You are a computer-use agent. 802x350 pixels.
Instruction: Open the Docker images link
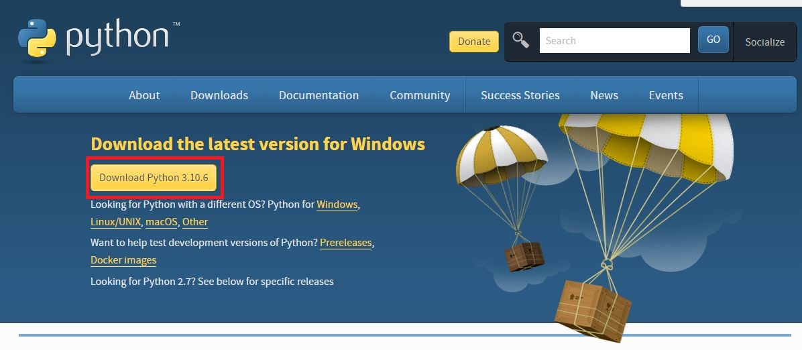[123, 260]
